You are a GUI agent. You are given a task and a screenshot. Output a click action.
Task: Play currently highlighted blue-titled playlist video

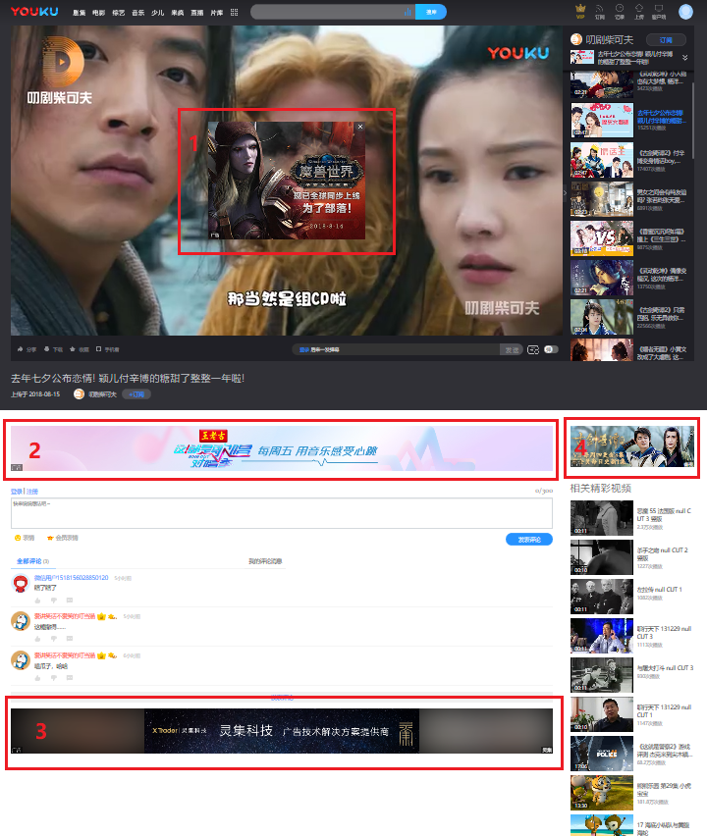point(601,121)
